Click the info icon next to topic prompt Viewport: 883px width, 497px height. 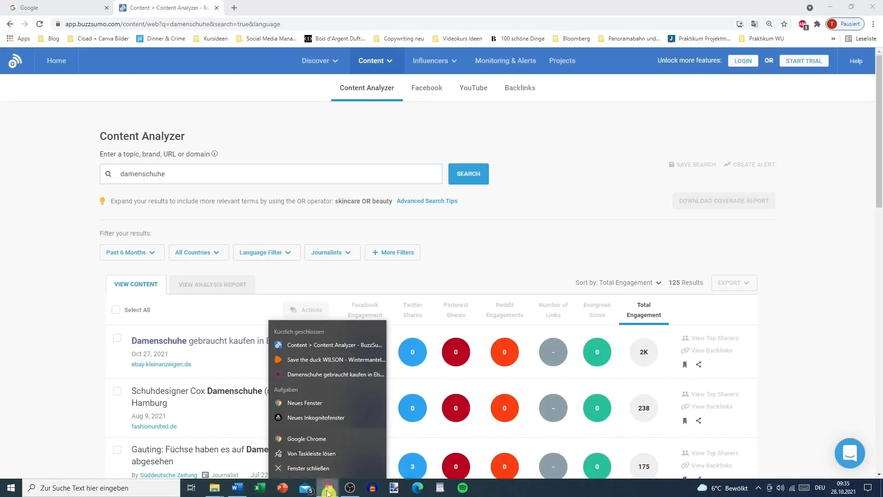pos(214,154)
